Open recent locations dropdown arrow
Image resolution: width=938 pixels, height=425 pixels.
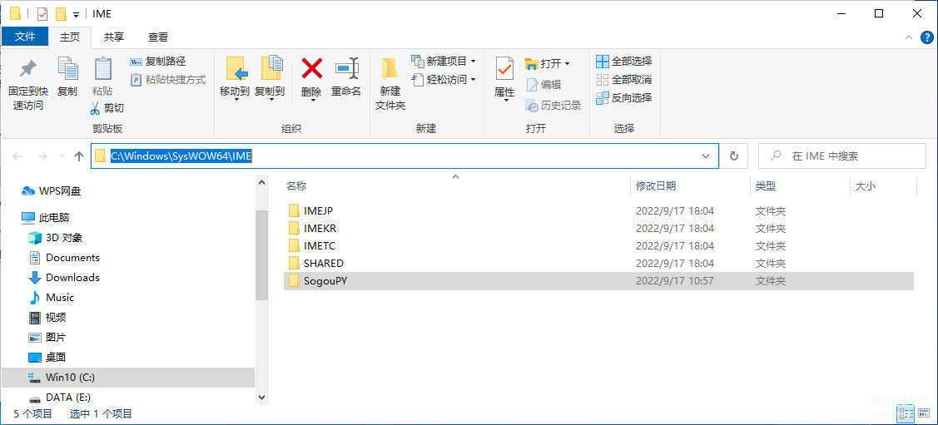point(62,156)
